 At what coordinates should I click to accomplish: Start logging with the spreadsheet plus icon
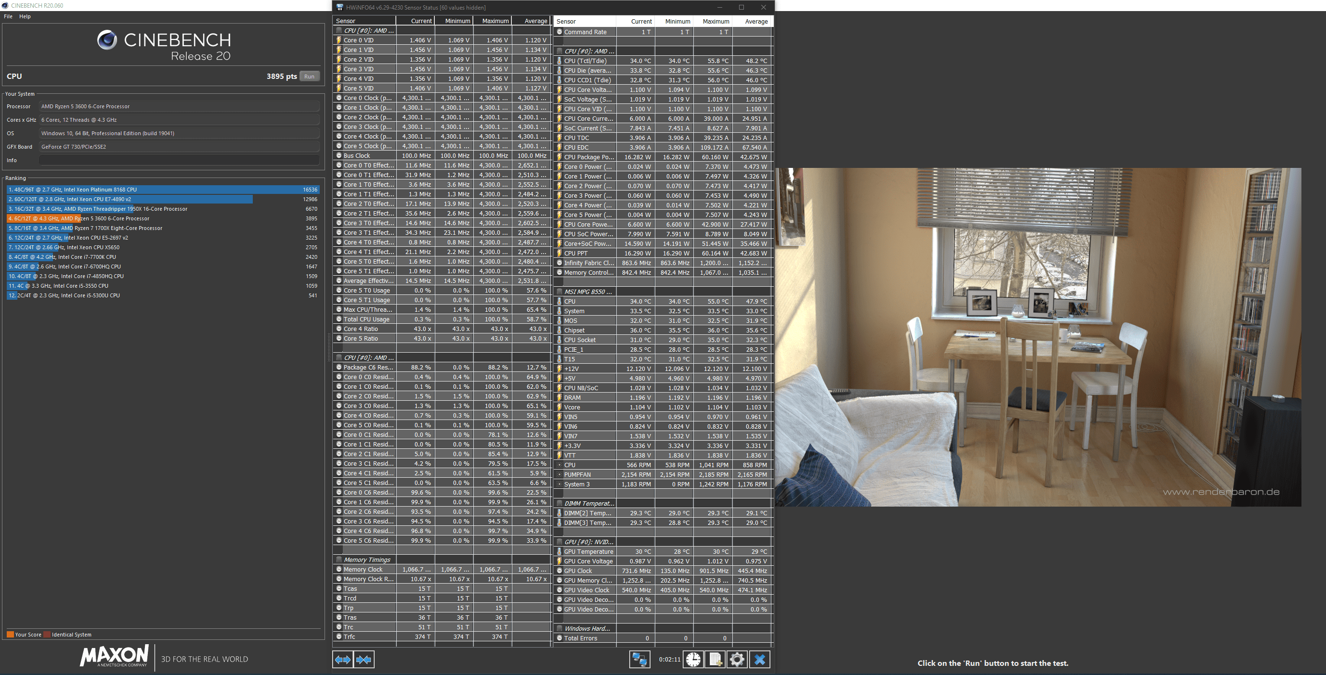tap(715, 660)
